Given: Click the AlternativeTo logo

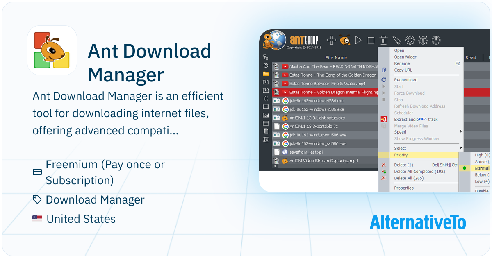Looking at the screenshot, I should coord(418,222).
